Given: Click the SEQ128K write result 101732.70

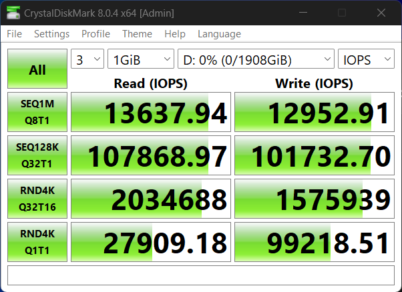Looking at the screenshot, I should coord(315,155).
